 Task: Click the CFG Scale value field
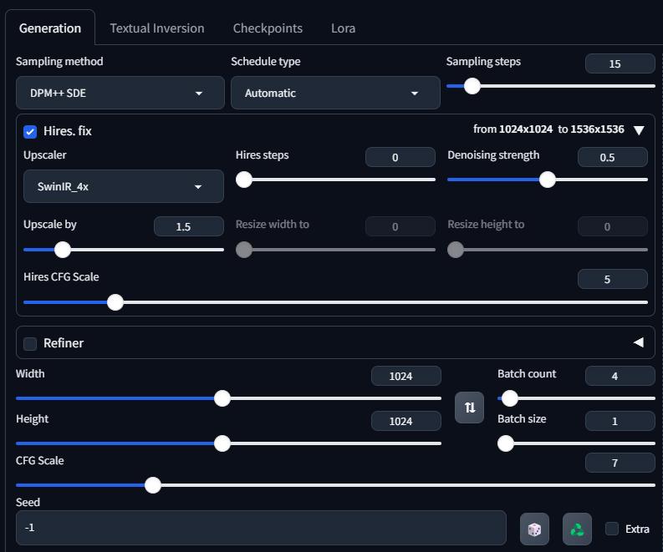[620, 463]
